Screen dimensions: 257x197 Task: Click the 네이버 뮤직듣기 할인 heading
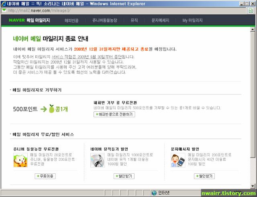109,149
